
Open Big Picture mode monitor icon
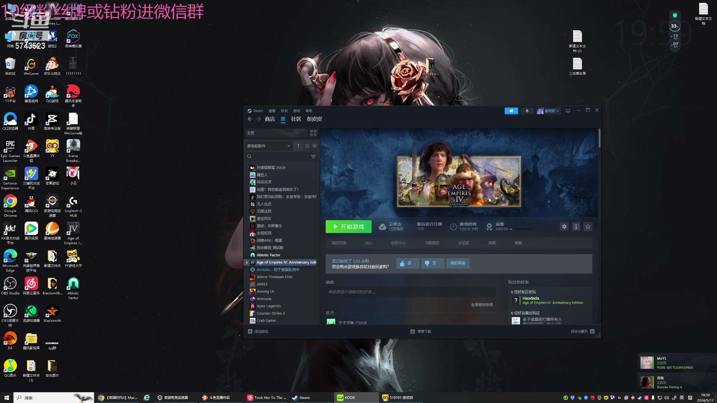[x=568, y=111]
